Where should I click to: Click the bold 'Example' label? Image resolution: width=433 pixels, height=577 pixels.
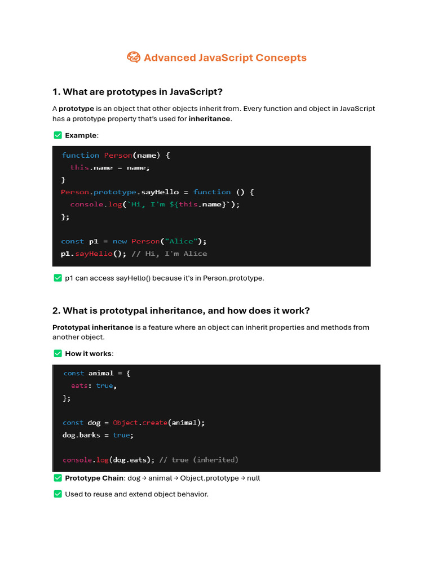tap(81, 135)
